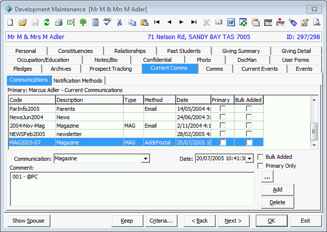Toggle Primary checkbox in NEWSFeb2005 row
The height and width of the screenshot is (232, 327).
point(223,134)
